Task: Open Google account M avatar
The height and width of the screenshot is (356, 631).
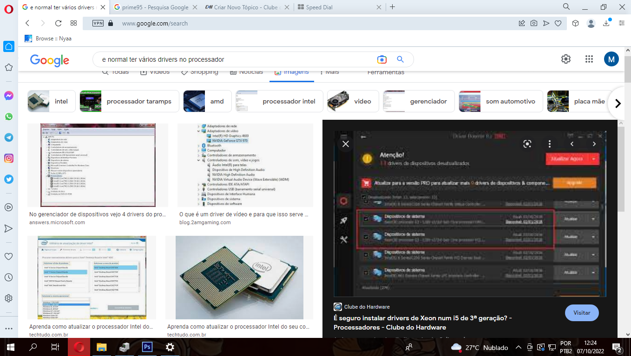Action: (611, 59)
